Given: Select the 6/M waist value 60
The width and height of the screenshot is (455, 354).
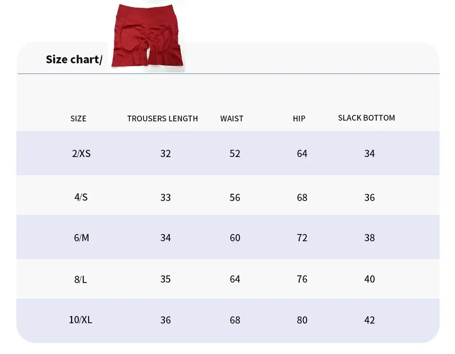Looking at the screenshot, I should click(x=235, y=238).
